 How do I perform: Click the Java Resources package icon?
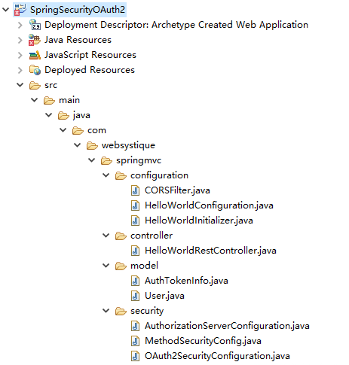click(35, 40)
